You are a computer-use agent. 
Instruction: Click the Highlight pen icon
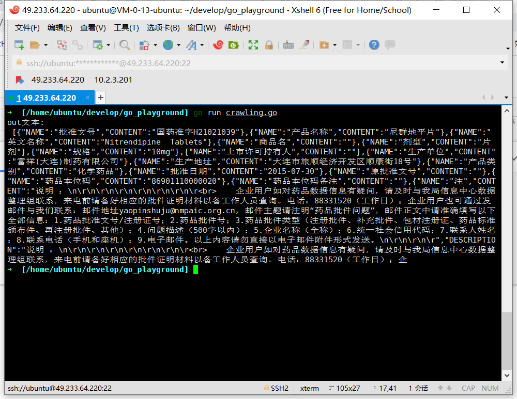[305, 44]
